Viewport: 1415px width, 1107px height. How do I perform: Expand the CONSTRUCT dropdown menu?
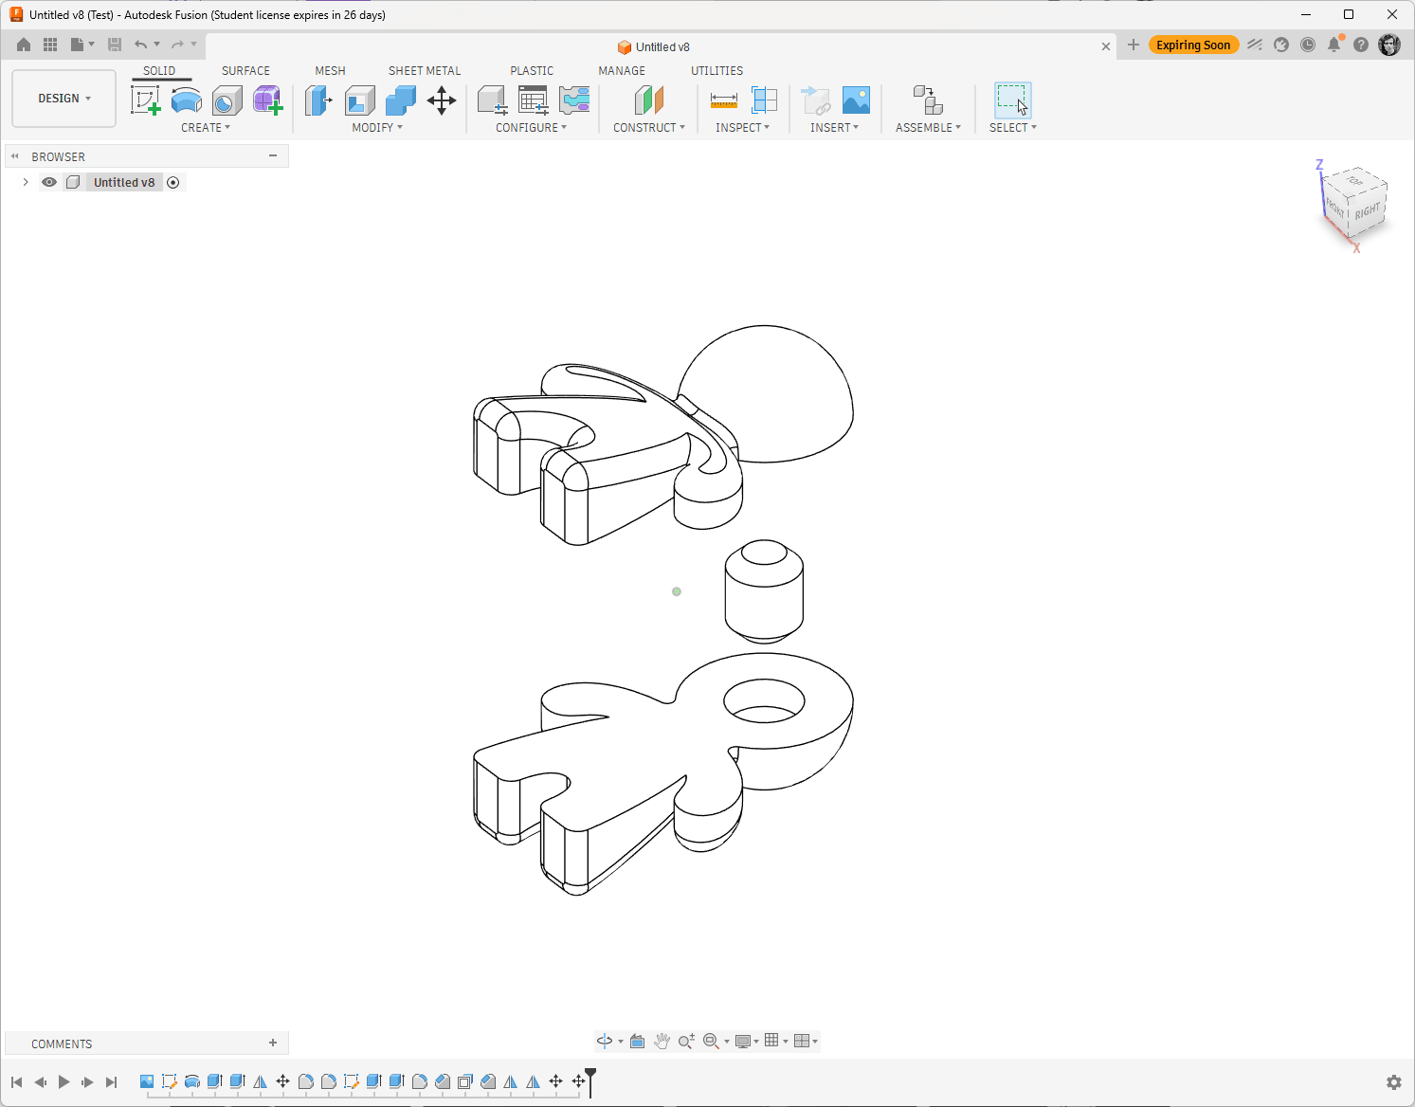(x=649, y=127)
